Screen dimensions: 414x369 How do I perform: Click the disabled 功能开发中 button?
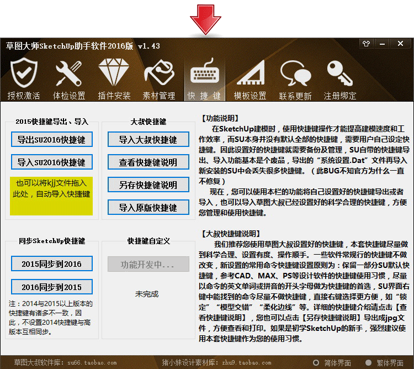(x=148, y=264)
